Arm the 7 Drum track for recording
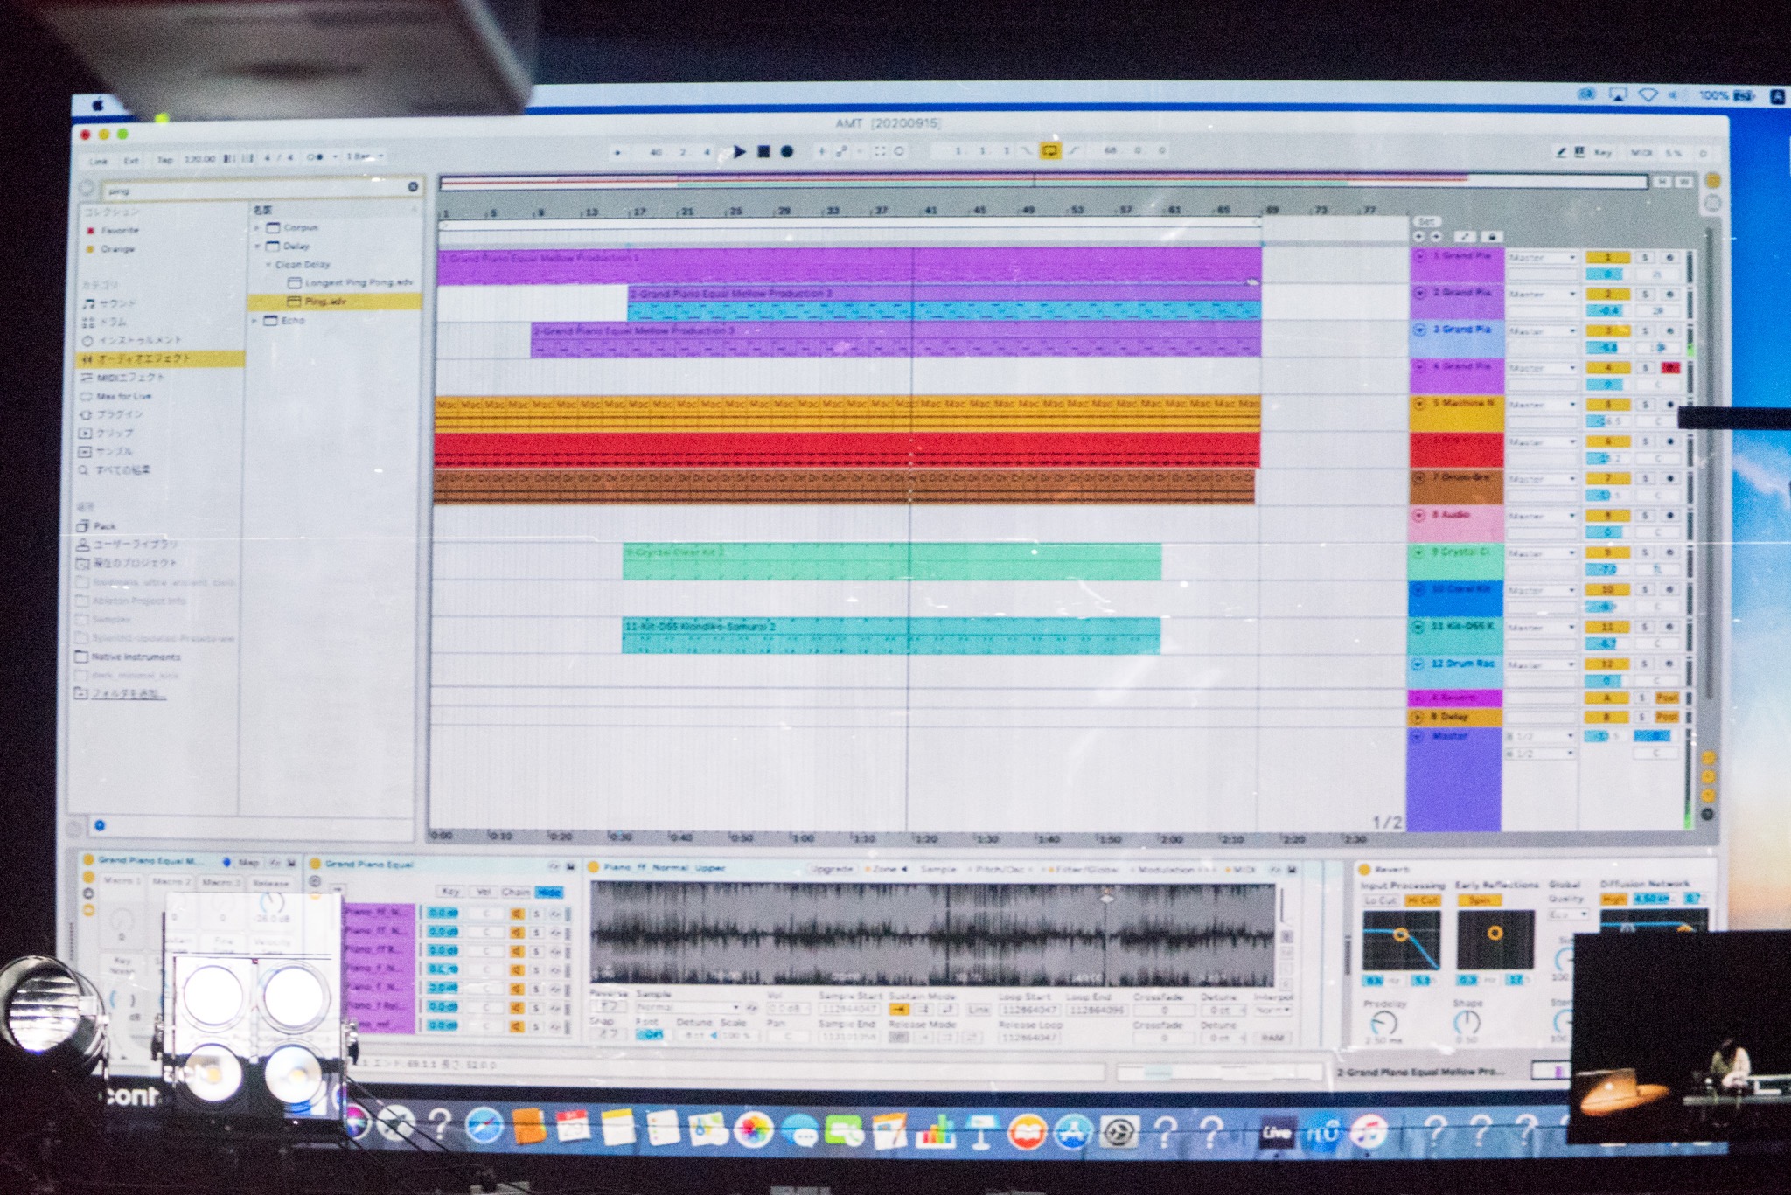The image size is (1791, 1195). 1669,479
